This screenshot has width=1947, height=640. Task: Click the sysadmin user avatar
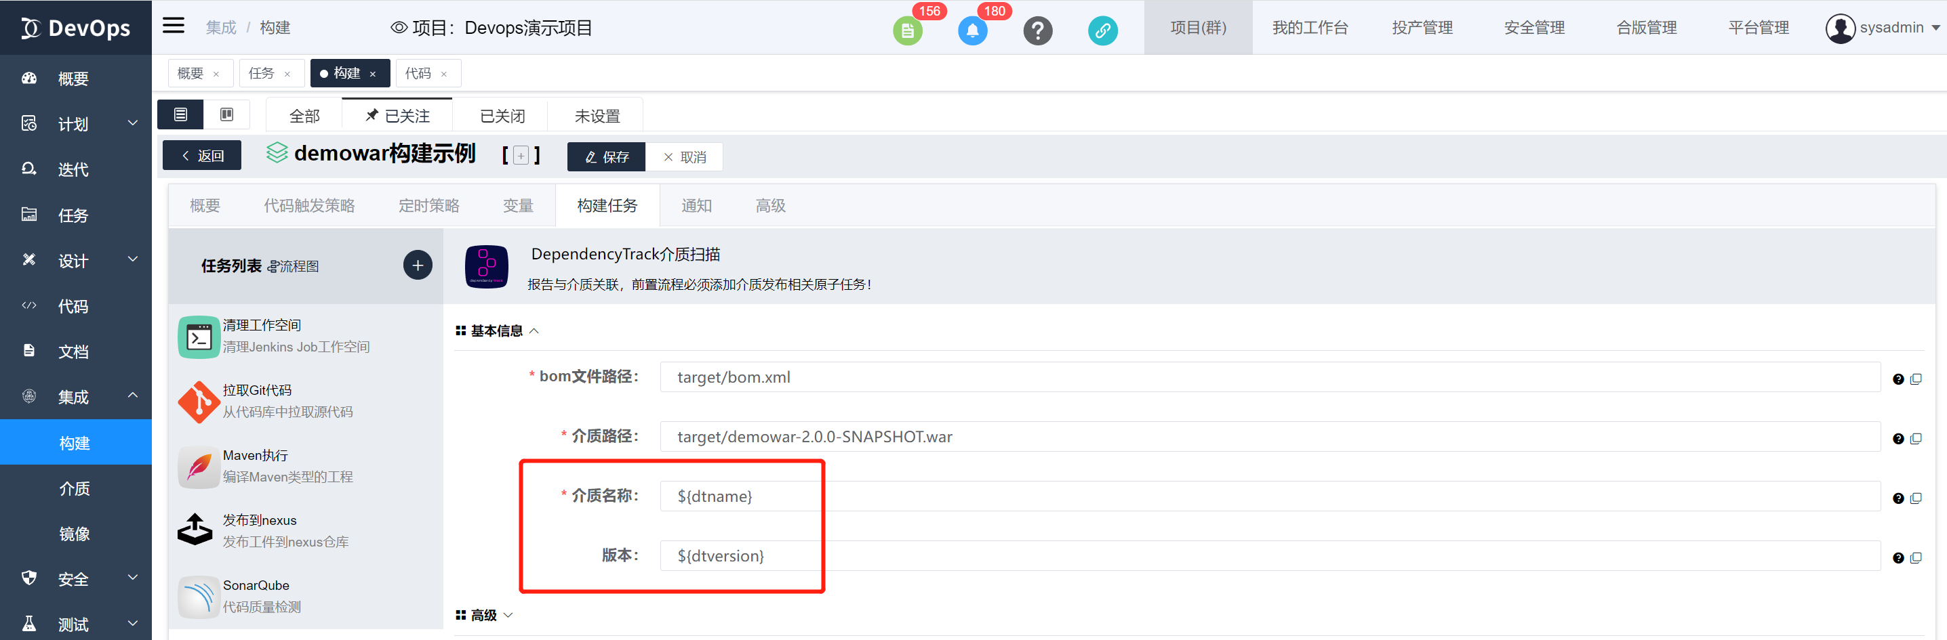point(1840,28)
